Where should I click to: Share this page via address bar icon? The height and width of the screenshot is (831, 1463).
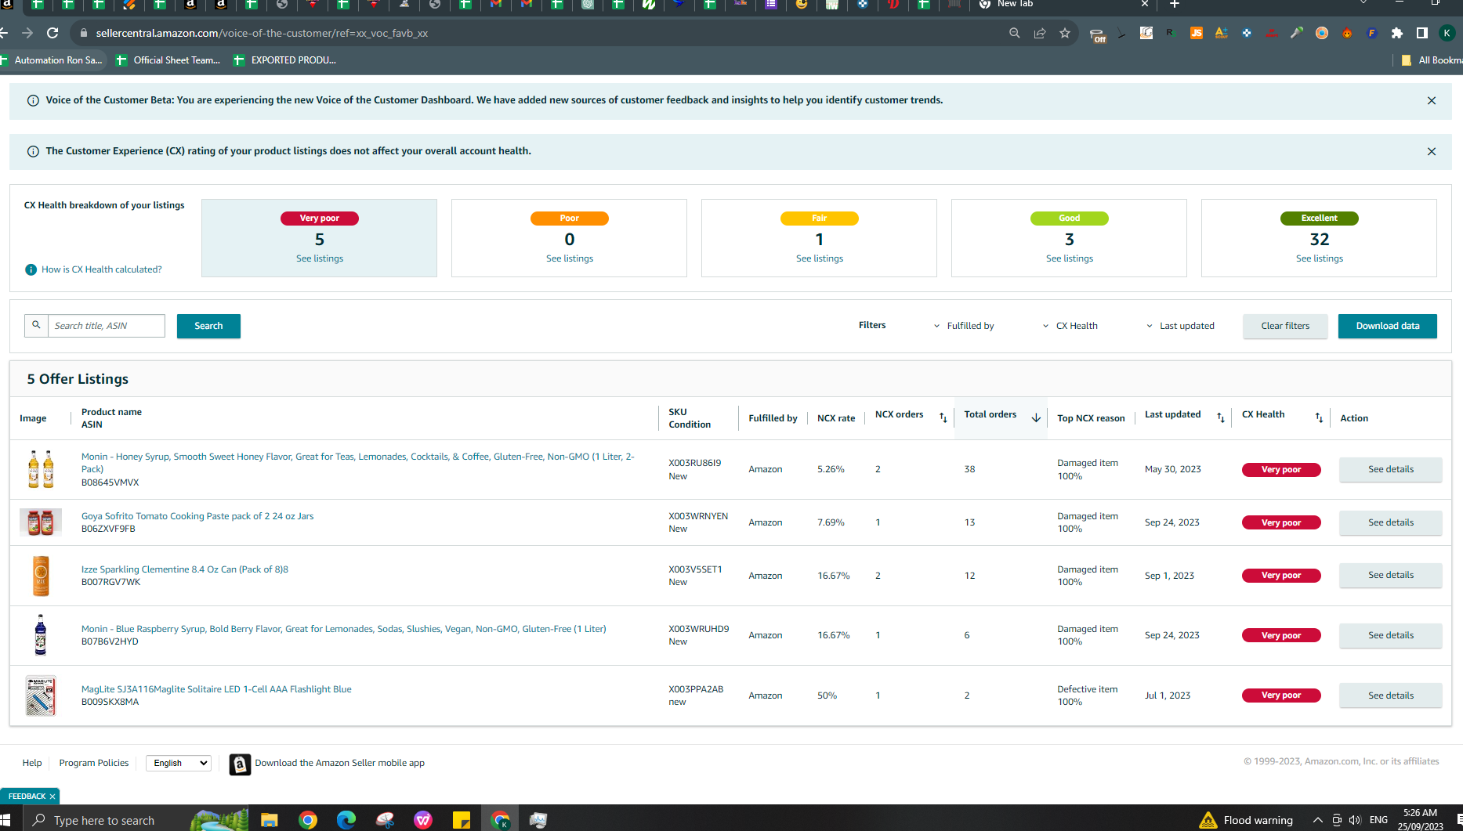[x=1040, y=33]
